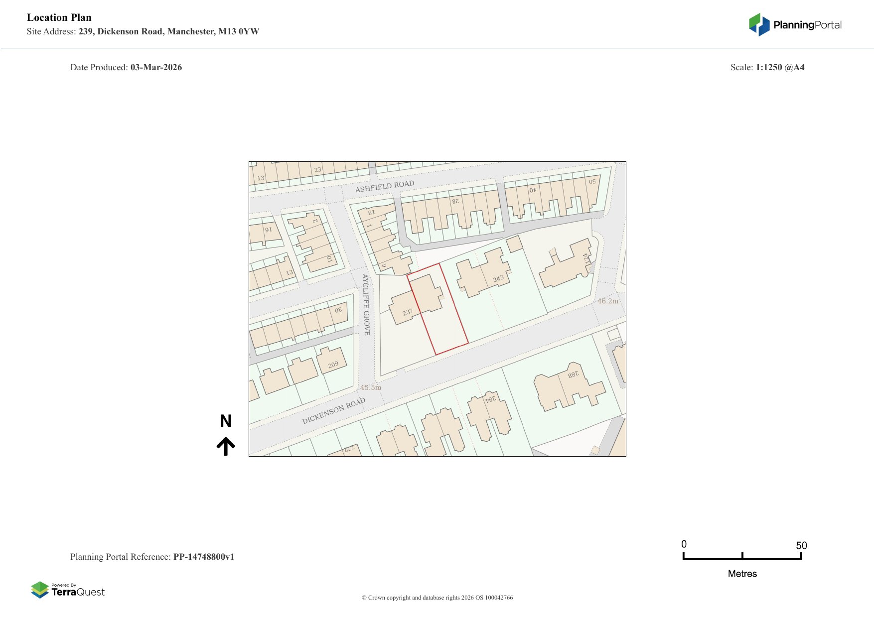
Task: Click the reference PP-14748800v1
Action: (x=203, y=557)
